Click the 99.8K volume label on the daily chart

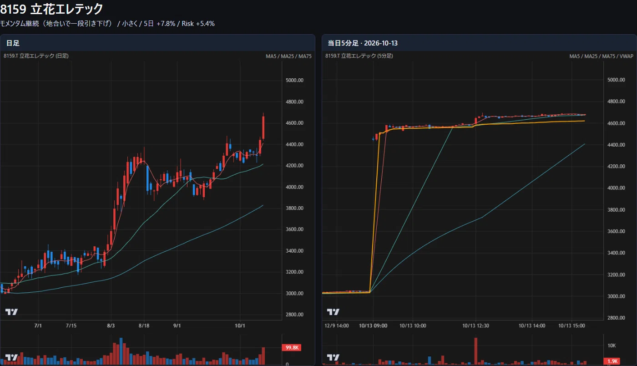pos(292,348)
